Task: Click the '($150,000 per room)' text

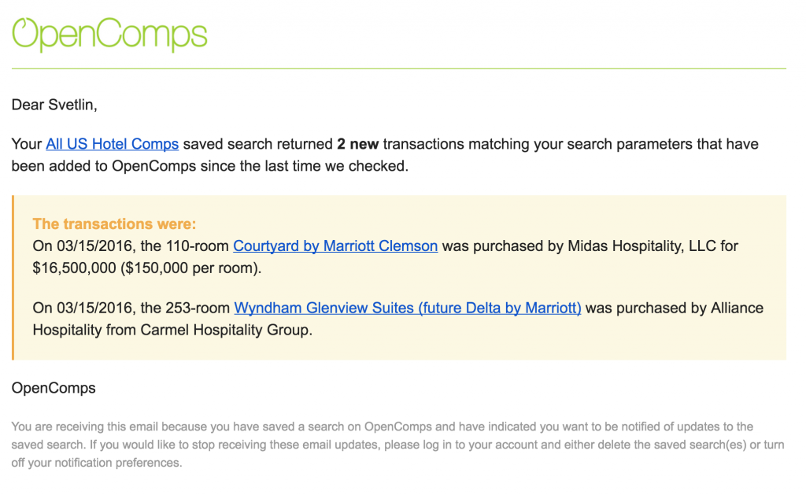Action: [x=190, y=268]
